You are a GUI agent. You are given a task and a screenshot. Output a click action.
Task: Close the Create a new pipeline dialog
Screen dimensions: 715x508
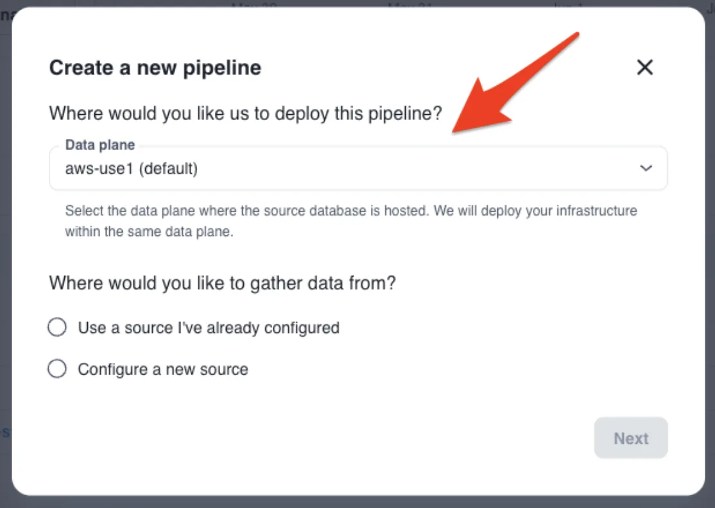[645, 67]
